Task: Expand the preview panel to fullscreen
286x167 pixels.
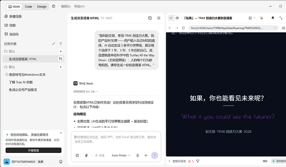Action: [x=281, y=18]
